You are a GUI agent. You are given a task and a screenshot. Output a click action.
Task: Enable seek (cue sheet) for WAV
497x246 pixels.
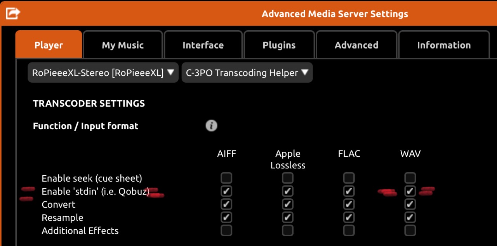pyautogui.click(x=410, y=178)
